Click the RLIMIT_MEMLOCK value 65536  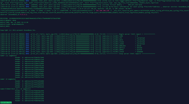click(139, 46)
